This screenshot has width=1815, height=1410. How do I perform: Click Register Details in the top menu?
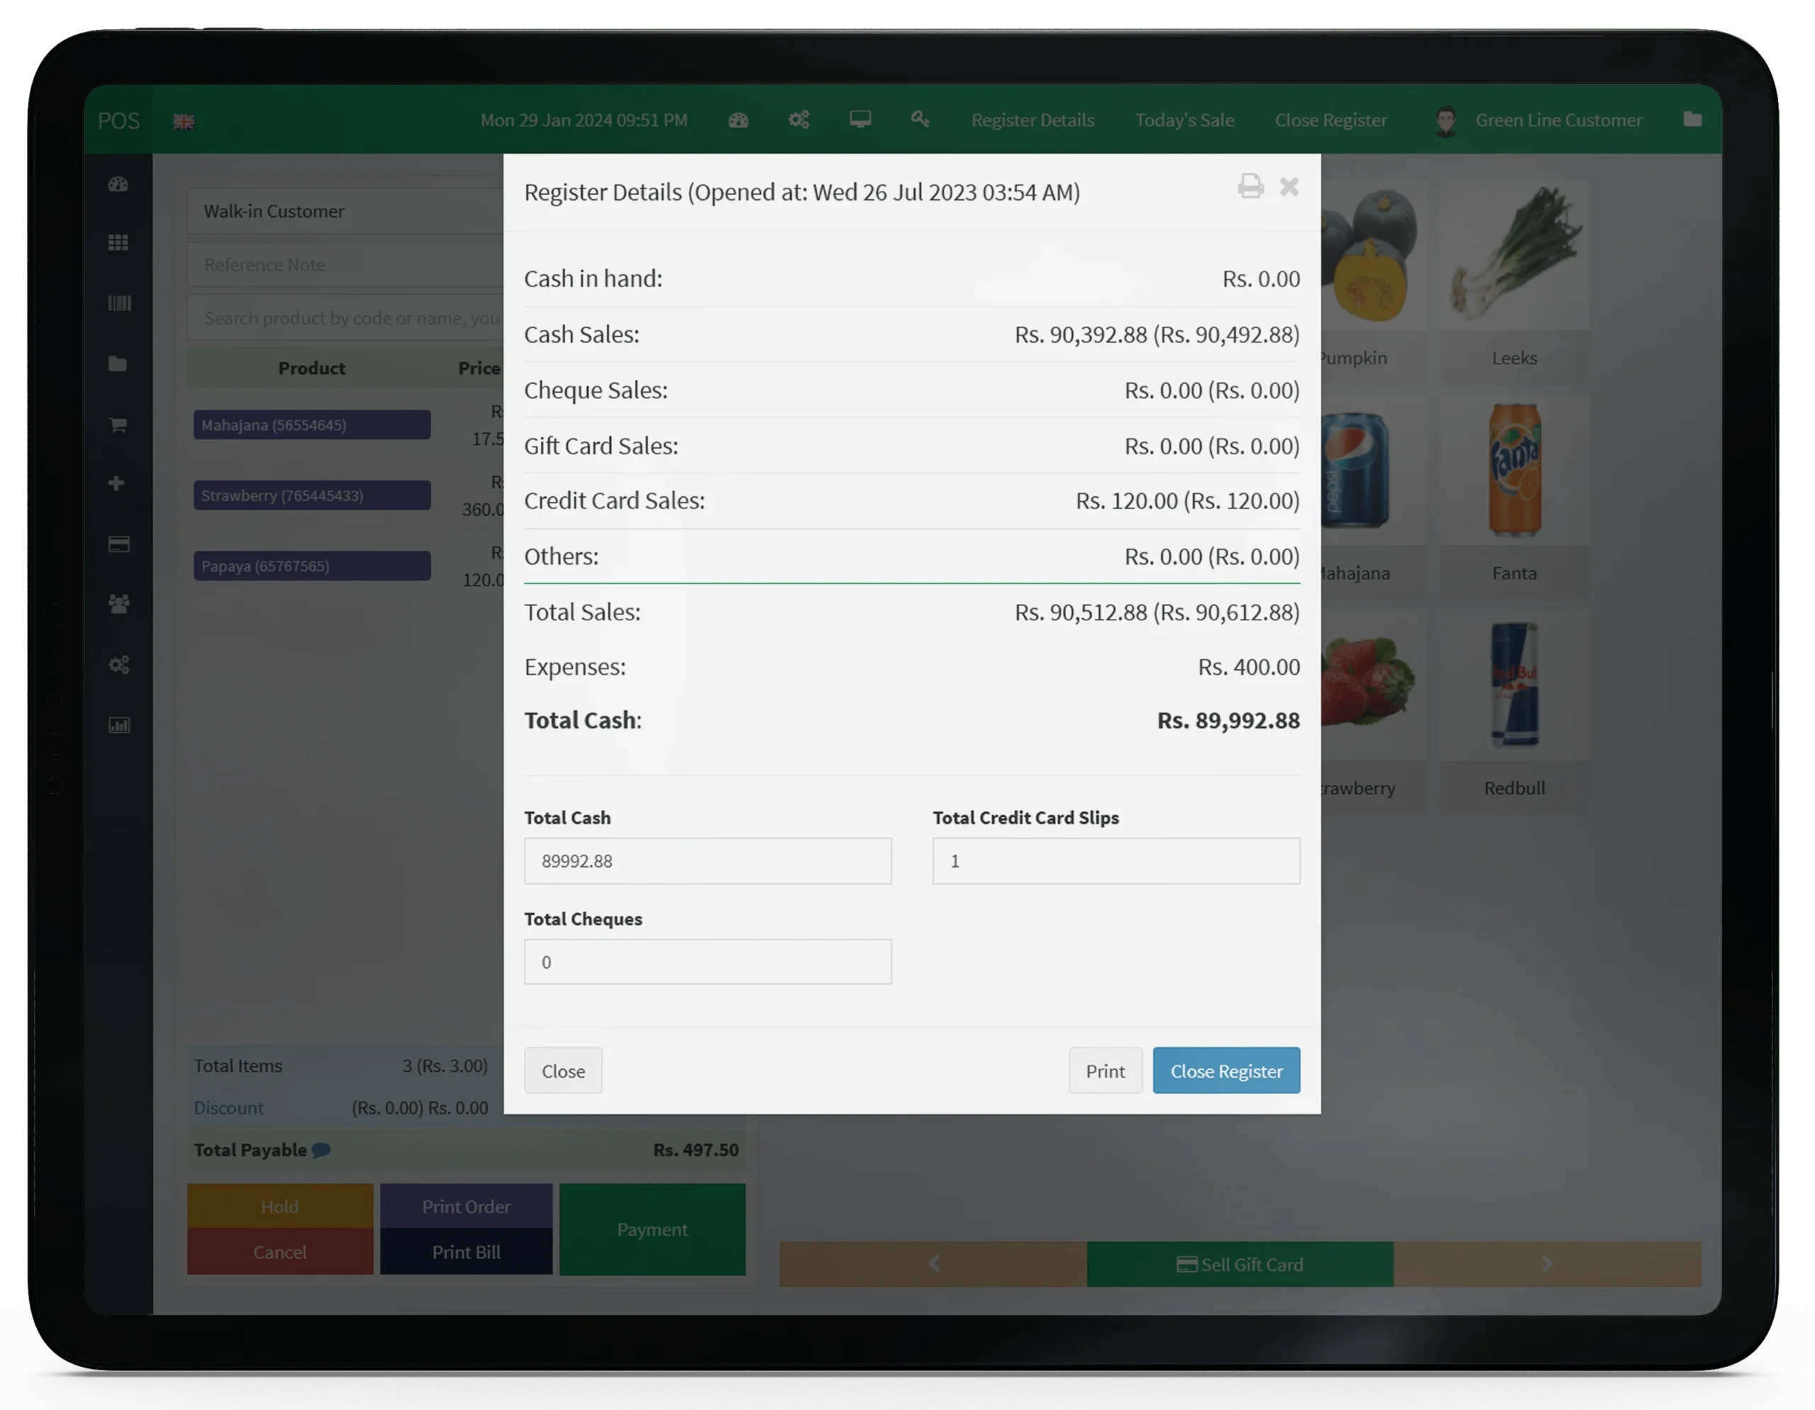coord(1032,121)
